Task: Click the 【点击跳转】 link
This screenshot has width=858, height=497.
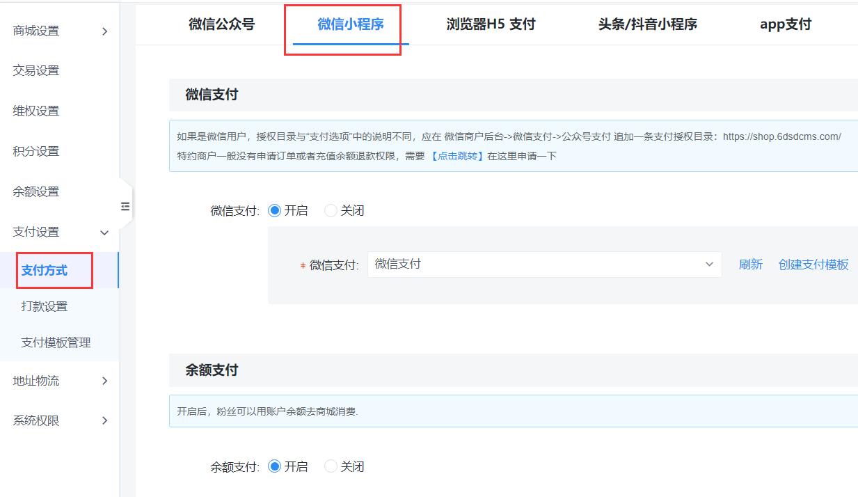Action: coord(456,156)
